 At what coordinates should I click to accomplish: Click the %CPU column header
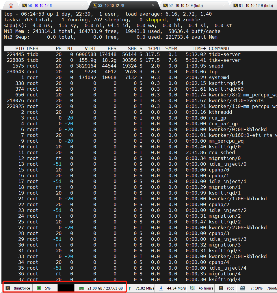tap(154, 48)
